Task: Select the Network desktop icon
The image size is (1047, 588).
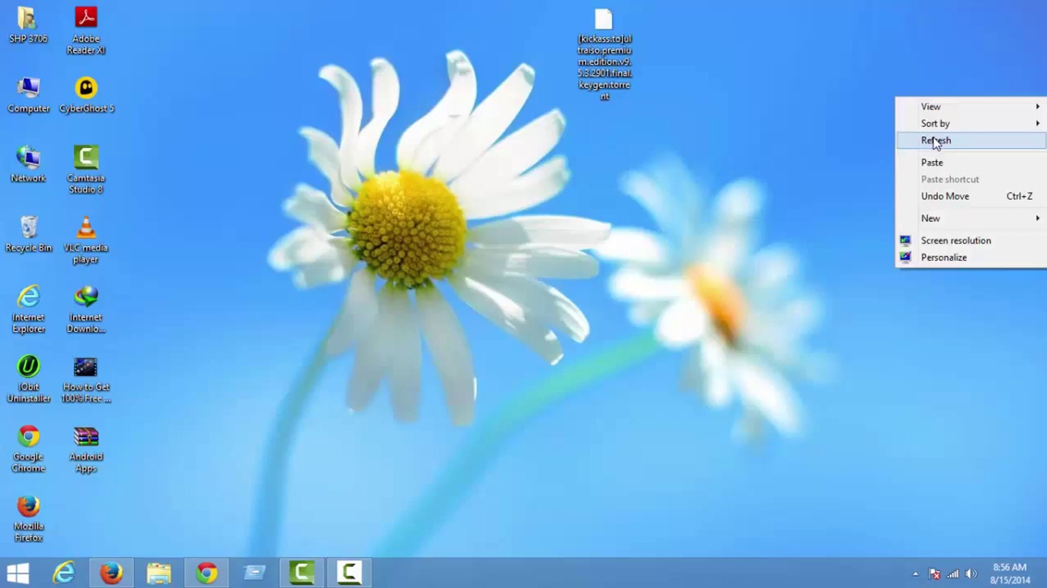Action: click(28, 164)
